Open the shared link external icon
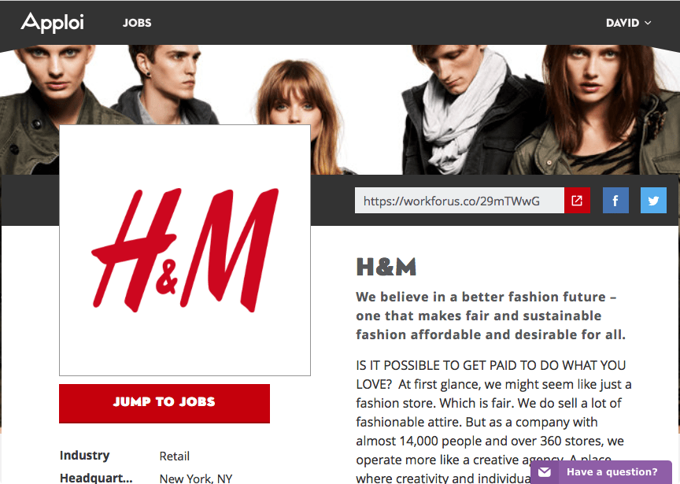The image size is (680, 484). click(577, 201)
